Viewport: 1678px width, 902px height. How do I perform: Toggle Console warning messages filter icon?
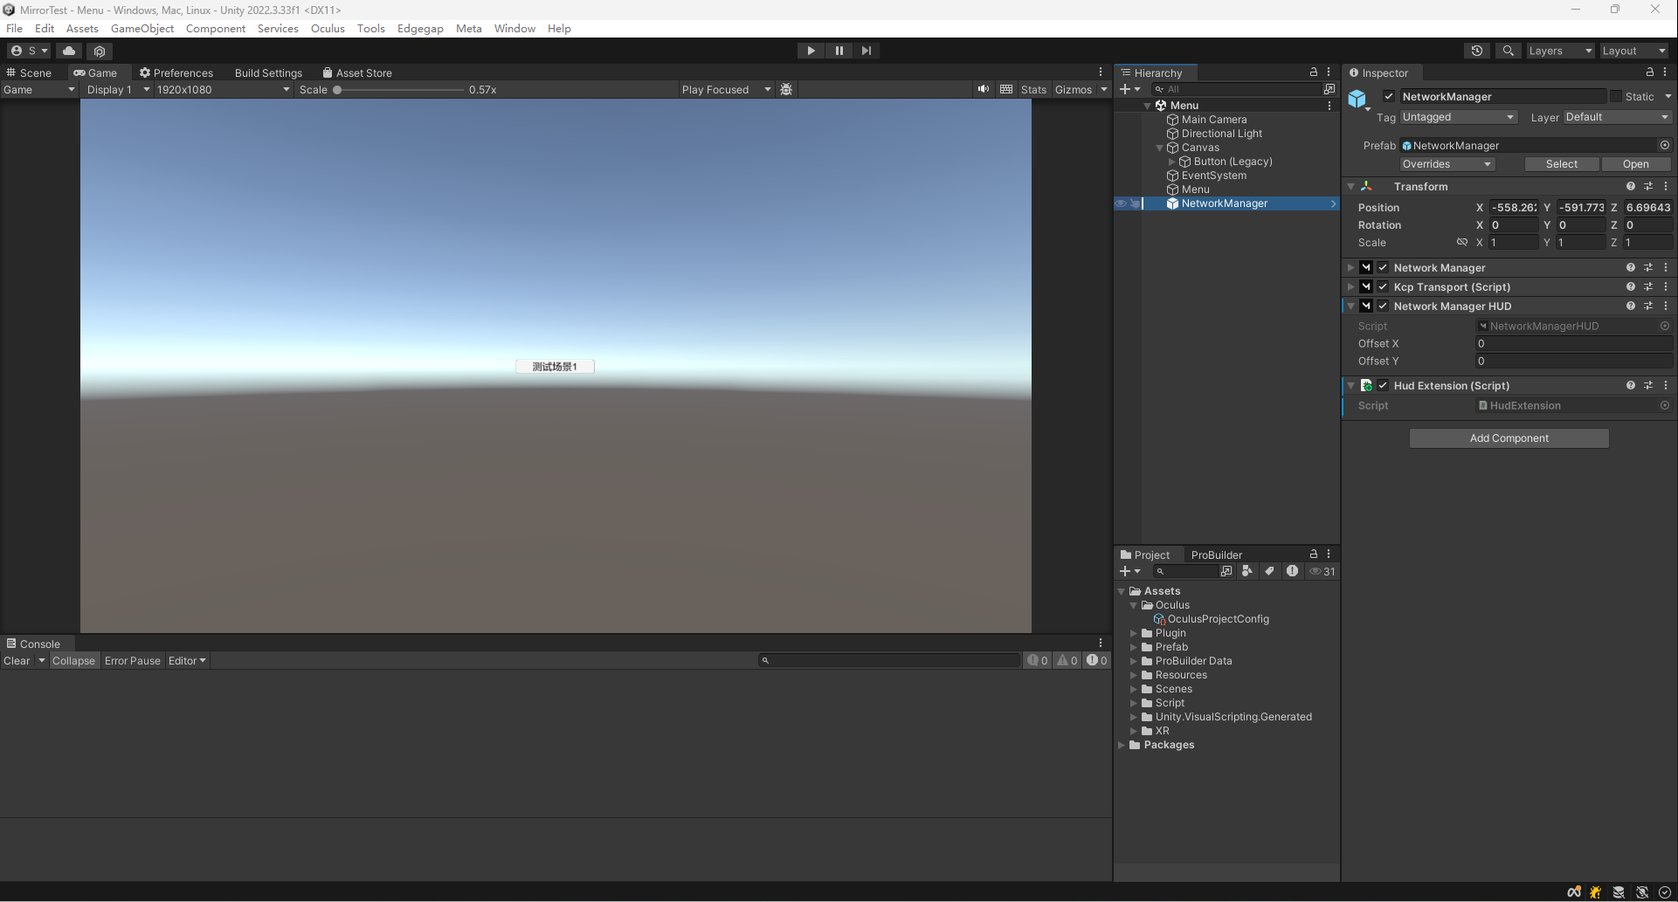coord(1067,661)
